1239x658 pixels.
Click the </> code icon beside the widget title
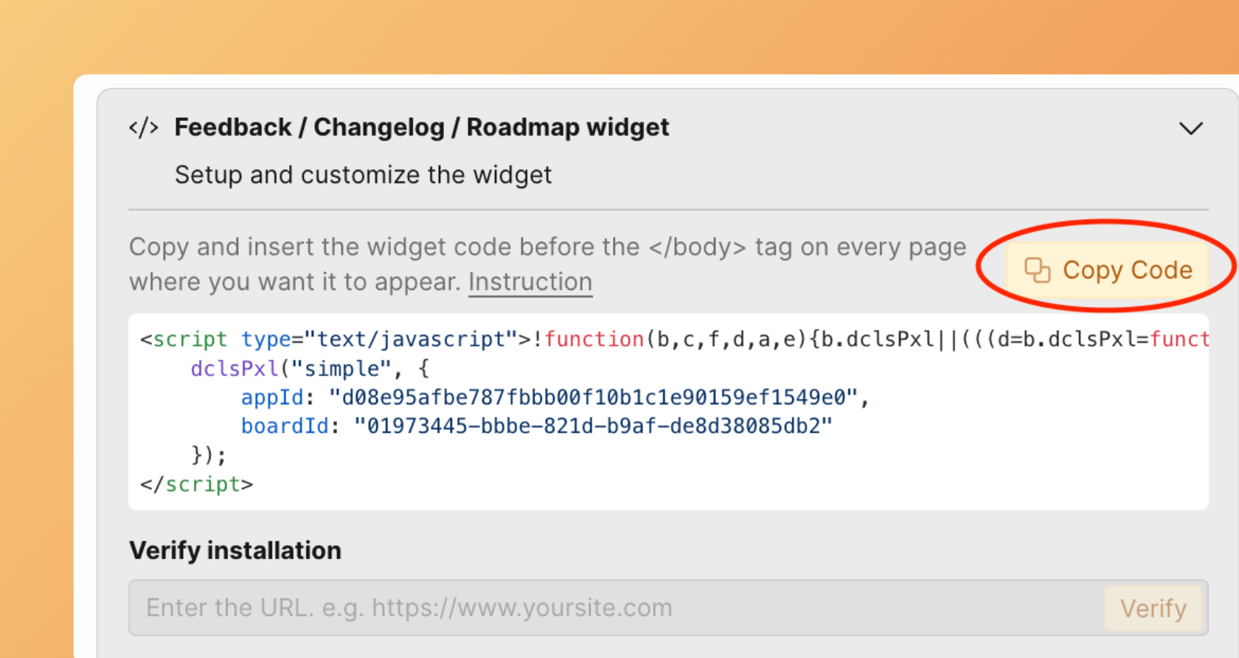pos(143,126)
